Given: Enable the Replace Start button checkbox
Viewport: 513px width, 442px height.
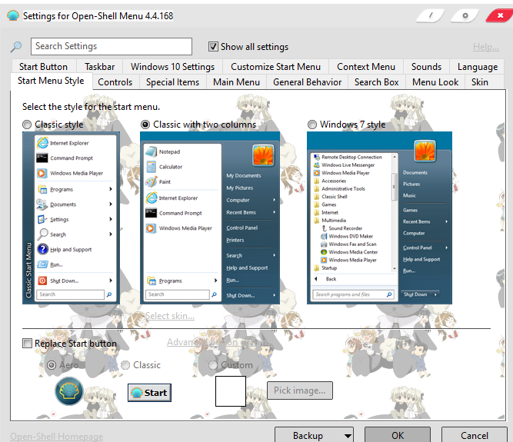Looking at the screenshot, I should point(28,344).
